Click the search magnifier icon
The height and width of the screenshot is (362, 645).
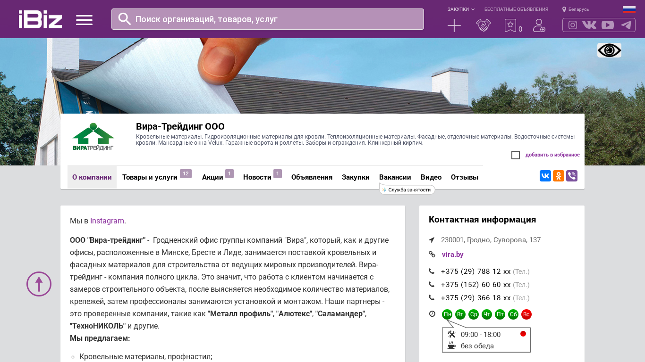click(x=125, y=19)
